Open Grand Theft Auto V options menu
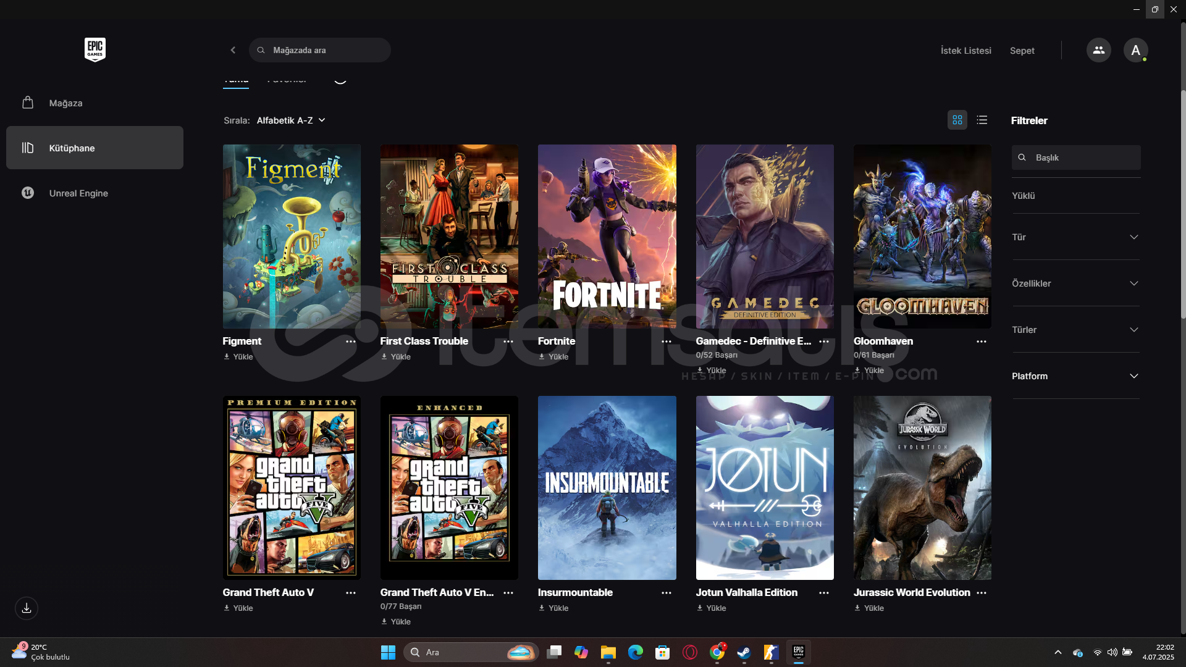Viewport: 1186px width, 667px height. [351, 593]
